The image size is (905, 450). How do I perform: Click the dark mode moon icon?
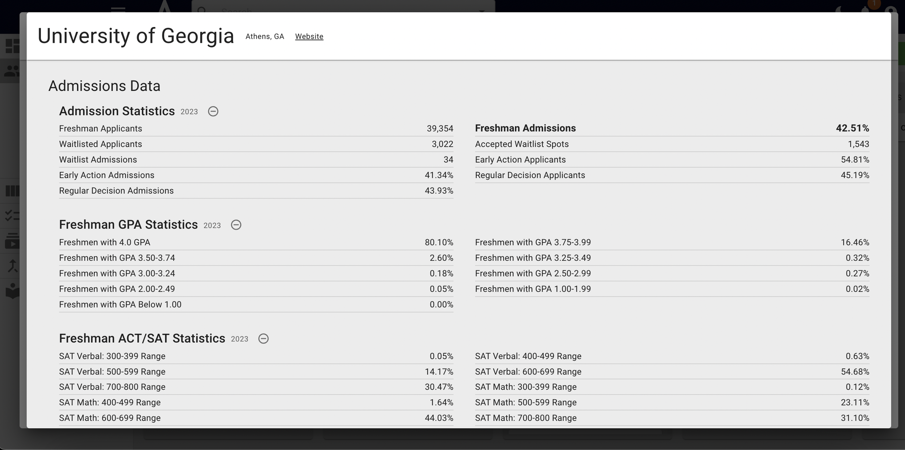pos(839,9)
